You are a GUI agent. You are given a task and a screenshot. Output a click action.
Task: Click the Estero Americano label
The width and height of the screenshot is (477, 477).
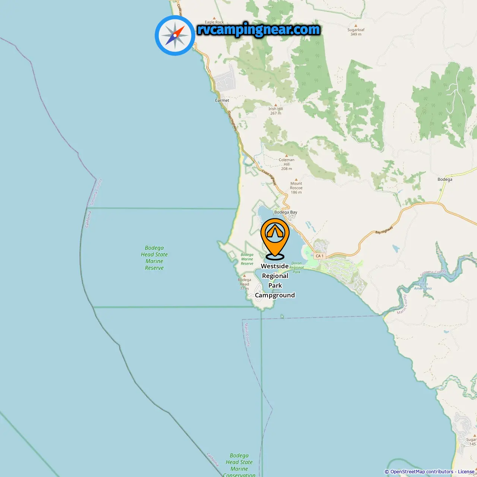(423, 286)
